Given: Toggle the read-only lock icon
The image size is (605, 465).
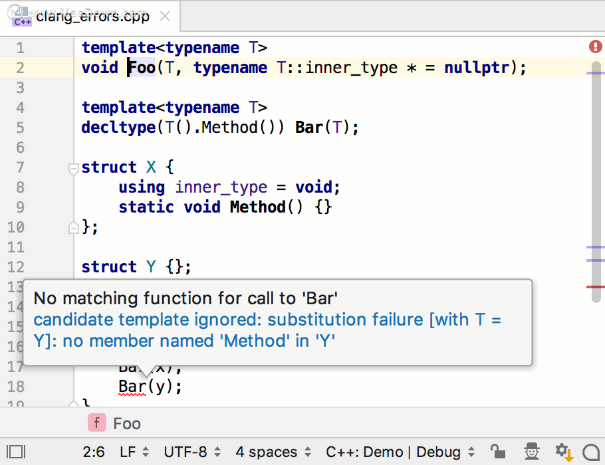Looking at the screenshot, I should 498,451.
